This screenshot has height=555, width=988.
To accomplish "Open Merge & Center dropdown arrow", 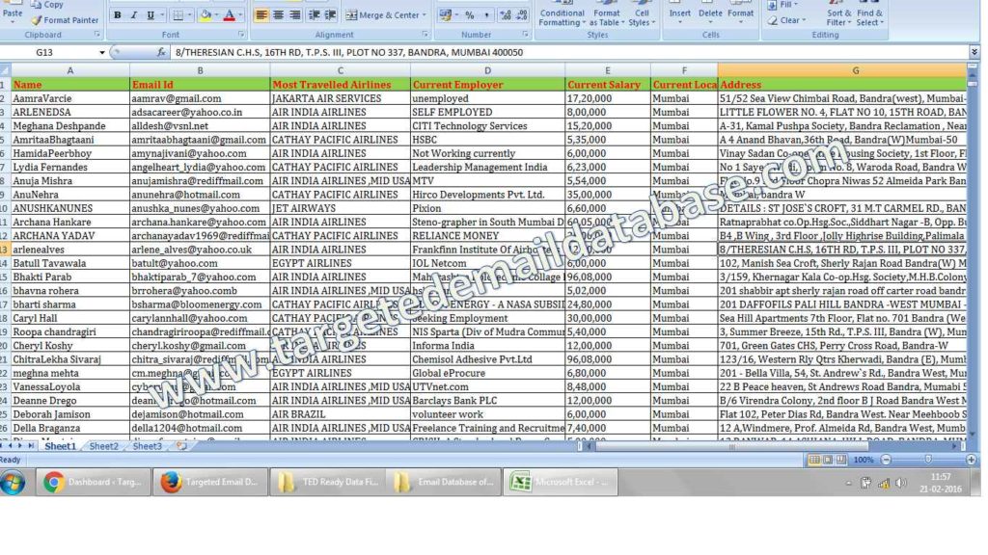I will (425, 15).
